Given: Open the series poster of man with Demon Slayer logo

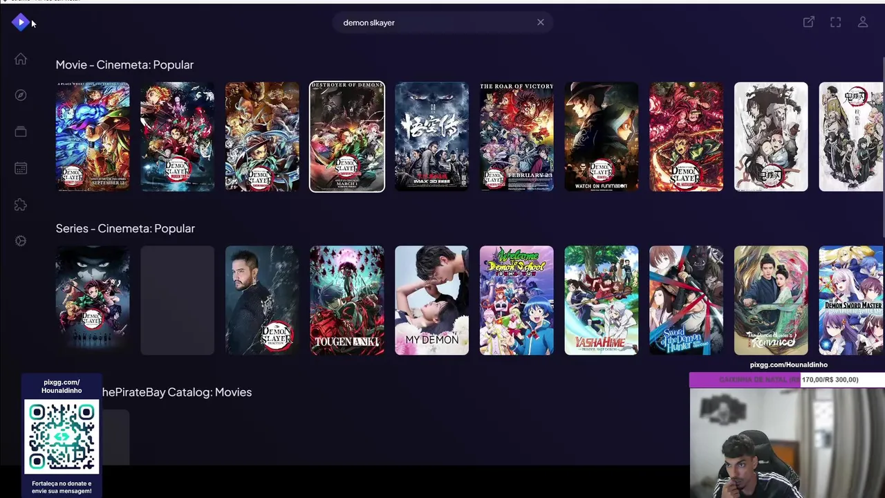Looking at the screenshot, I should tap(262, 300).
